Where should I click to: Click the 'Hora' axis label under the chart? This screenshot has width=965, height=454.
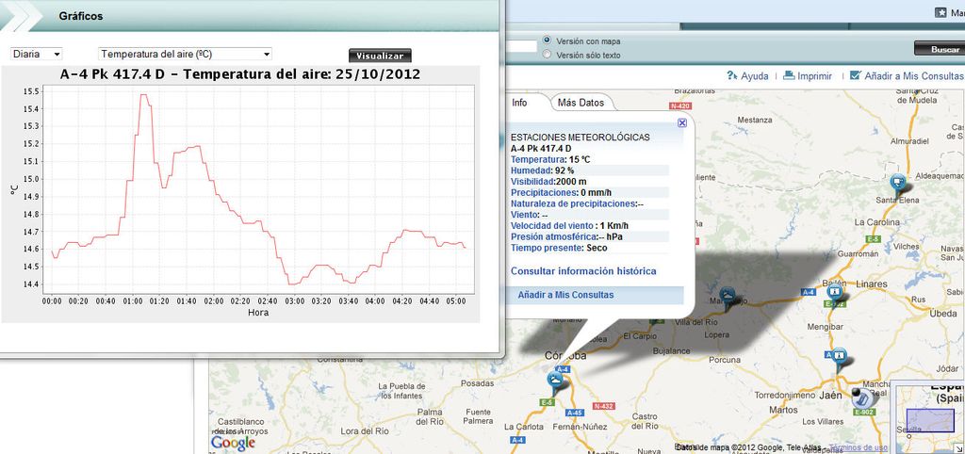coord(258,313)
